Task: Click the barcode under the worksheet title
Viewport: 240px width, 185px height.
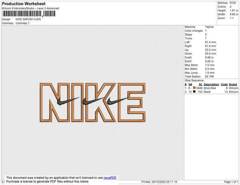Action: 29,14
